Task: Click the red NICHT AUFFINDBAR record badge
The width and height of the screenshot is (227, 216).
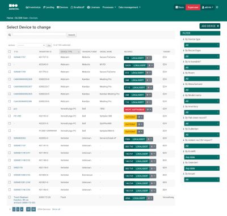Action: 134,110
